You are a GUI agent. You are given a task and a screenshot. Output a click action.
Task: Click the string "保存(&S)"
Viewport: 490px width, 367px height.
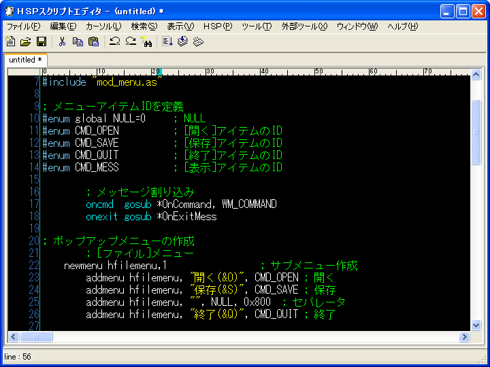click(218, 290)
